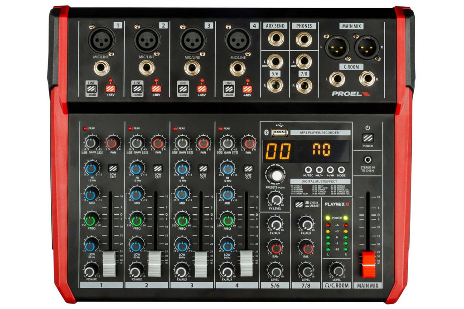Click the 7/8 right input jack

pos(304,86)
